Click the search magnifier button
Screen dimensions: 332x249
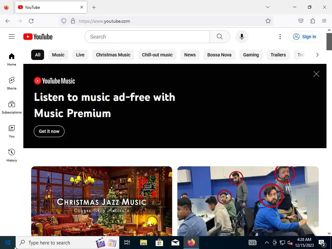click(219, 37)
